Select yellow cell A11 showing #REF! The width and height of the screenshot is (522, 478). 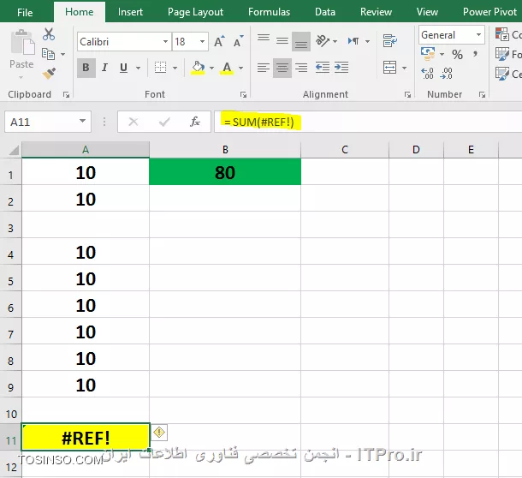(86, 437)
